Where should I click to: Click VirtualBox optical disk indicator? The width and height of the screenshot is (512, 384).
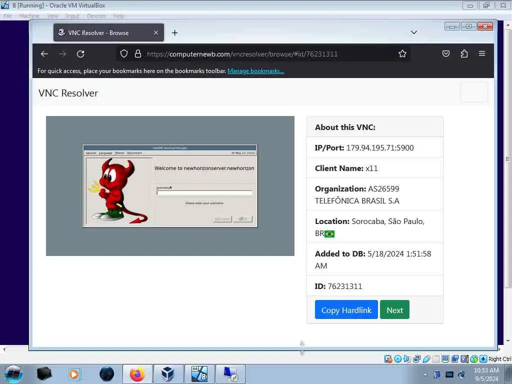[x=397, y=359]
